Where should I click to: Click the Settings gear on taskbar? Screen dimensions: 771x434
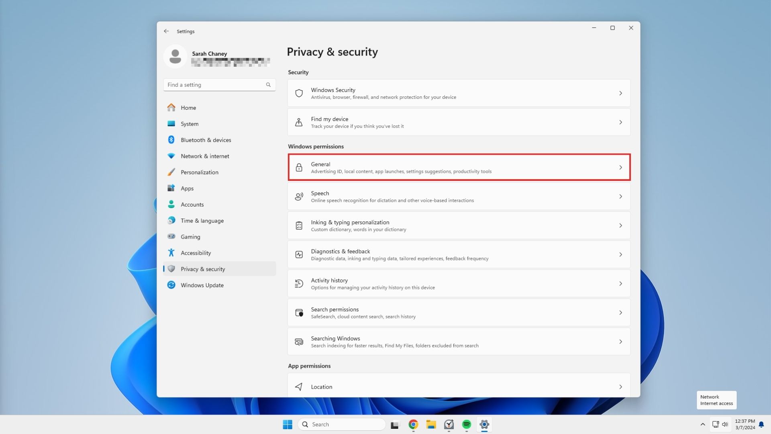pos(484,424)
